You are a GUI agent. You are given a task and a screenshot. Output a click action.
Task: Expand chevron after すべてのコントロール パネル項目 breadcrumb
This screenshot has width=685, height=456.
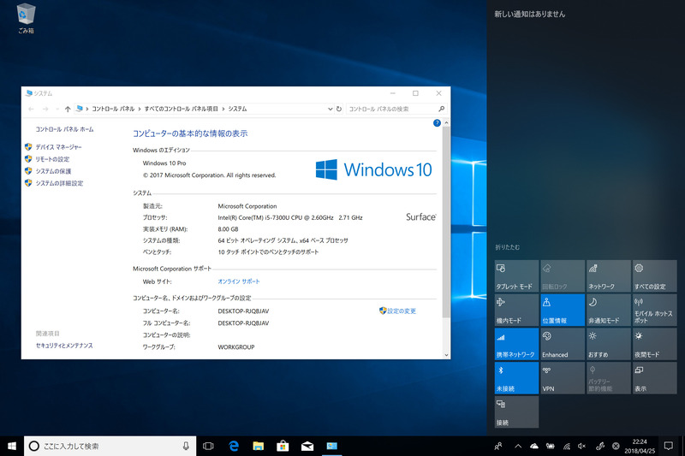(x=223, y=110)
